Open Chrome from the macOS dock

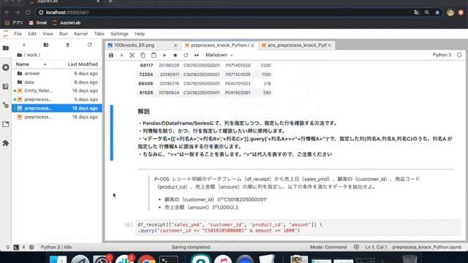pyautogui.click(x=146, y=259)
